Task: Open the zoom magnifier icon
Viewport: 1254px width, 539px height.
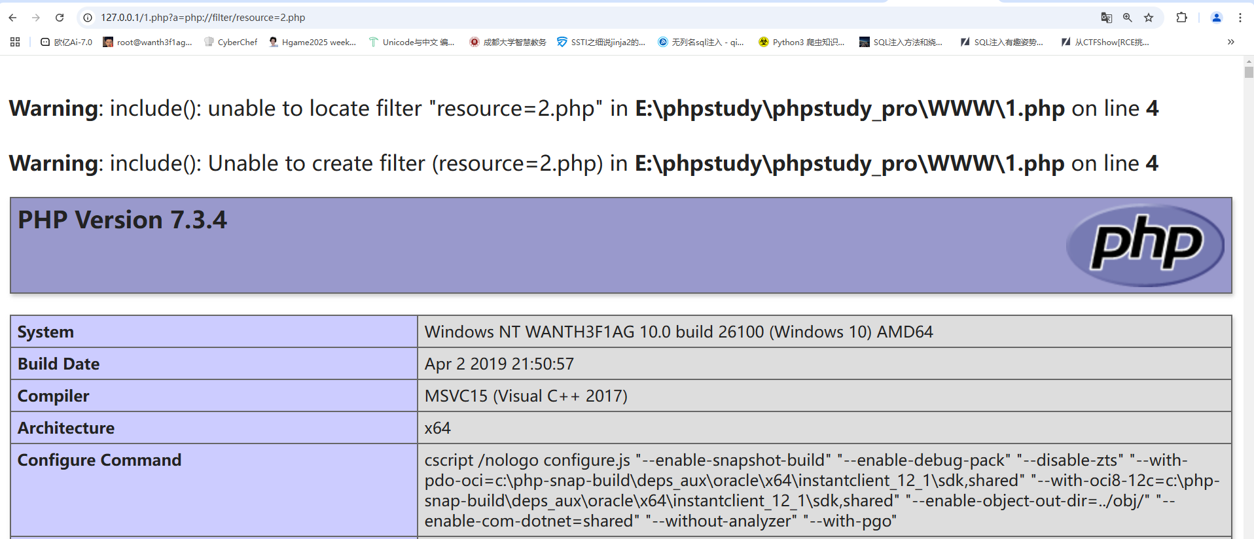Action: [1127, 18]
